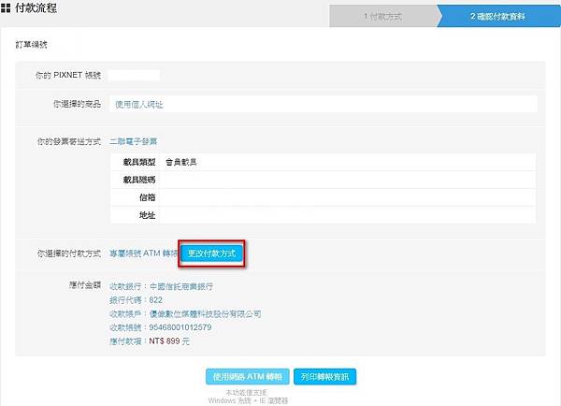Click the 地址 row label

148,215
